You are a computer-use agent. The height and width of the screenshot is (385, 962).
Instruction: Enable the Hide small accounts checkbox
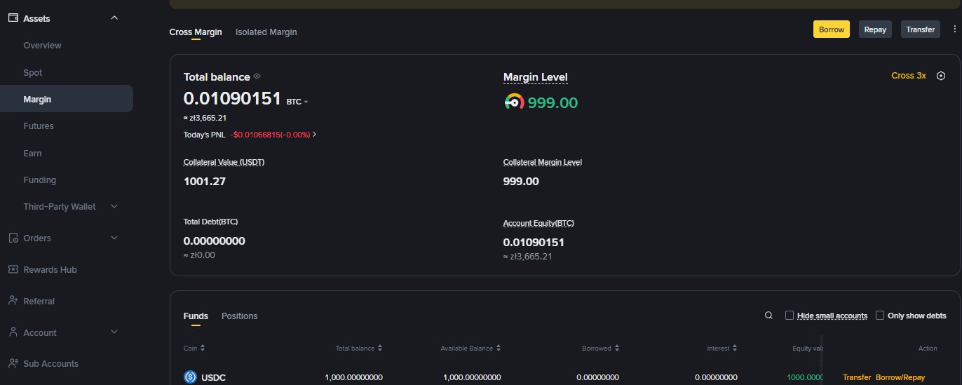[x=790, y=316]
